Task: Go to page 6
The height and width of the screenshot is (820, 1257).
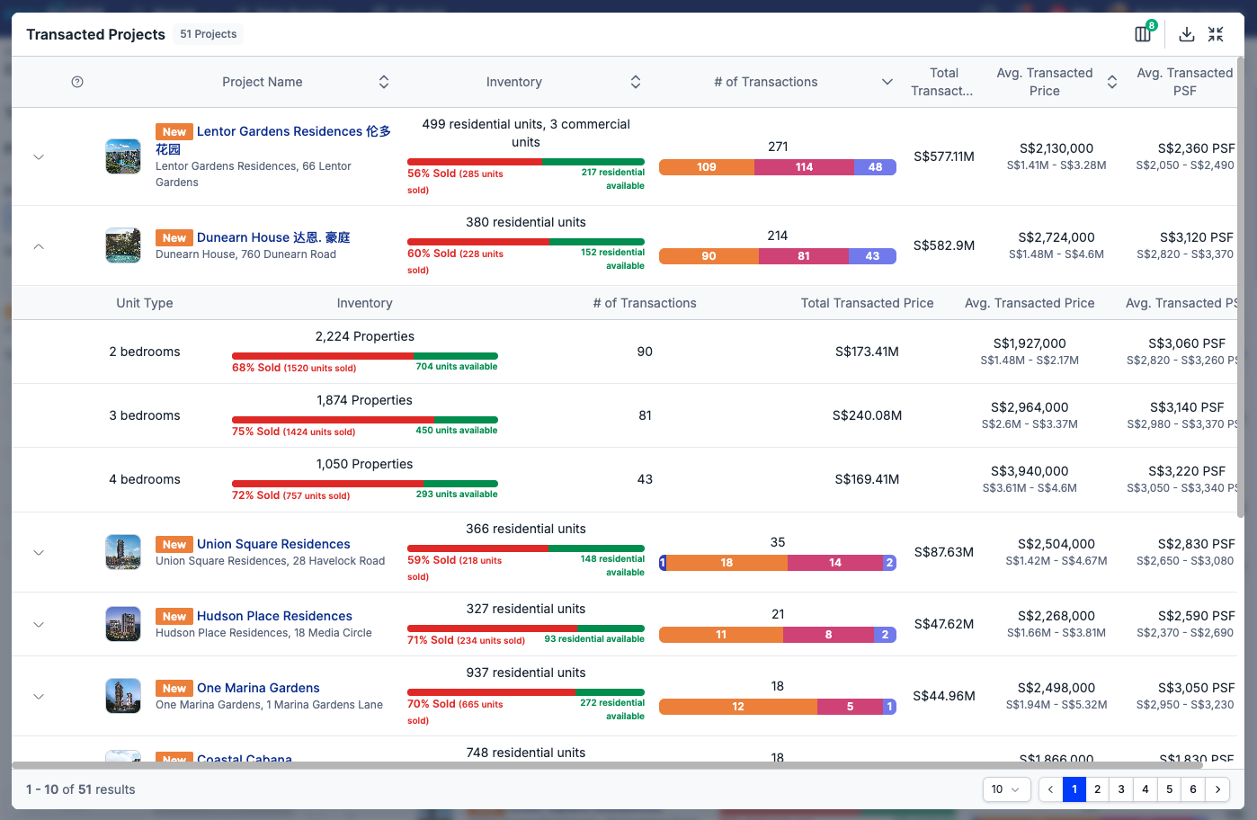Action: [1193, 789]
